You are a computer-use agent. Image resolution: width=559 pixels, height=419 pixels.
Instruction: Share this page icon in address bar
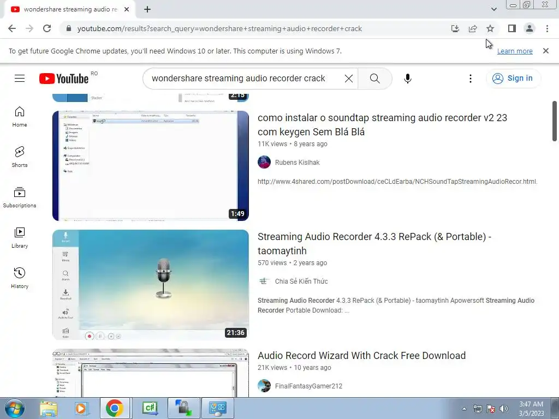[x=473, y=28]
